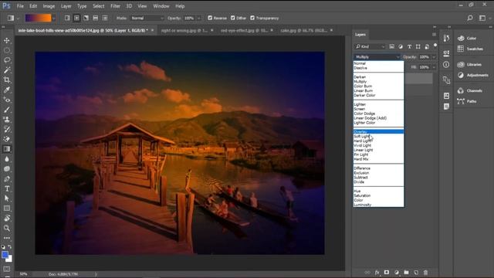Choose Luminosity blend mode
Image resolution: width=494 pixels, height=278 pixels.
click(378, 205)
